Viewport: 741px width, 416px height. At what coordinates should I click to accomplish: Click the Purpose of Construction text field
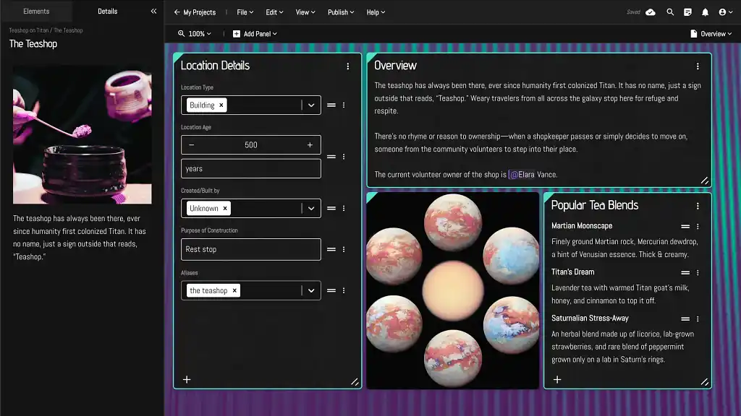click(x=250, y=250)
